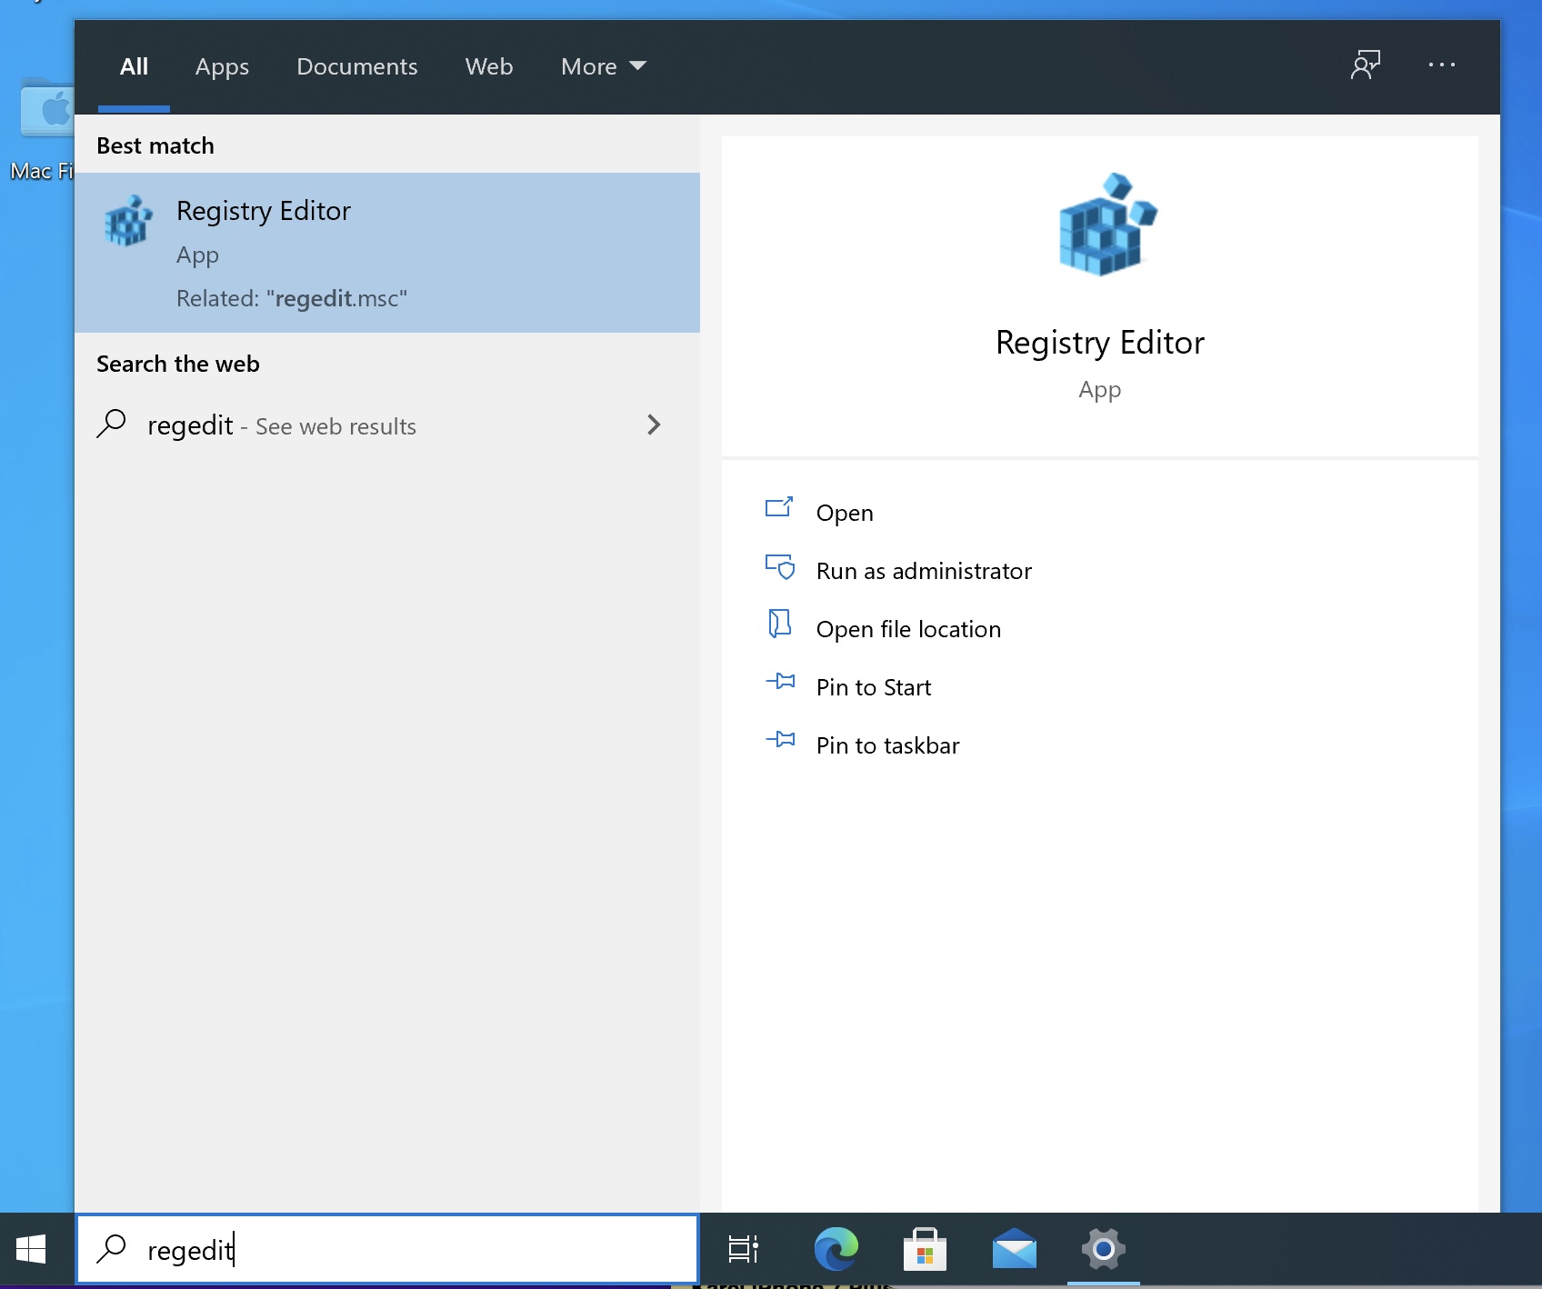Pin Registry Editor to taskbar
The height and width of the screenshot is (1289, 1542).
[x=887, y=745]
